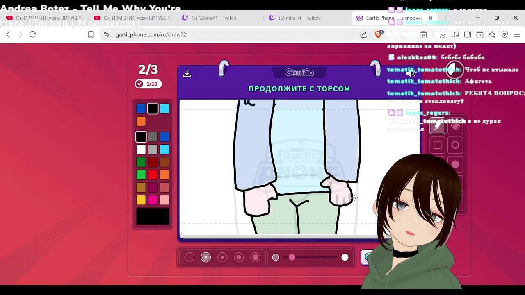The image size is (525, 295).
Task: Pick dark gray from the palette
Action: (153, 137)
